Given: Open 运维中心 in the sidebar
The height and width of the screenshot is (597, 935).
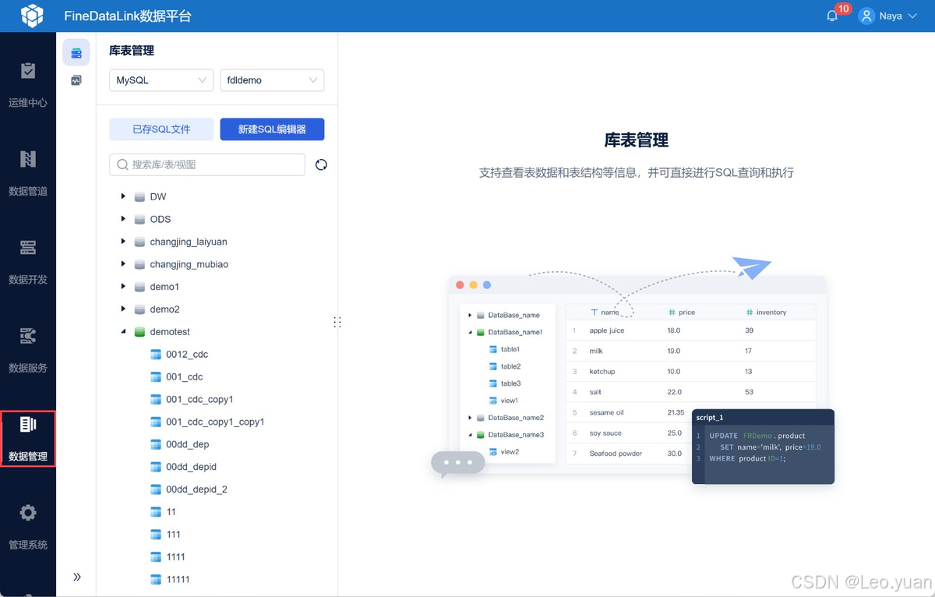Looking at the screenshot, I should (28, 85).
